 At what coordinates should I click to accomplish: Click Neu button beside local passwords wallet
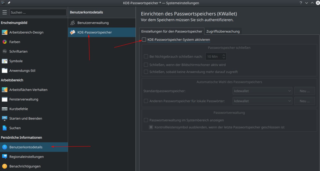click(x=304, y=101)
